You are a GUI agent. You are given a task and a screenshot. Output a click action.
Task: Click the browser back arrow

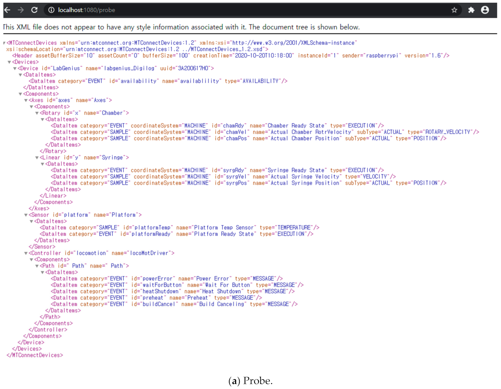coord(7,10)
